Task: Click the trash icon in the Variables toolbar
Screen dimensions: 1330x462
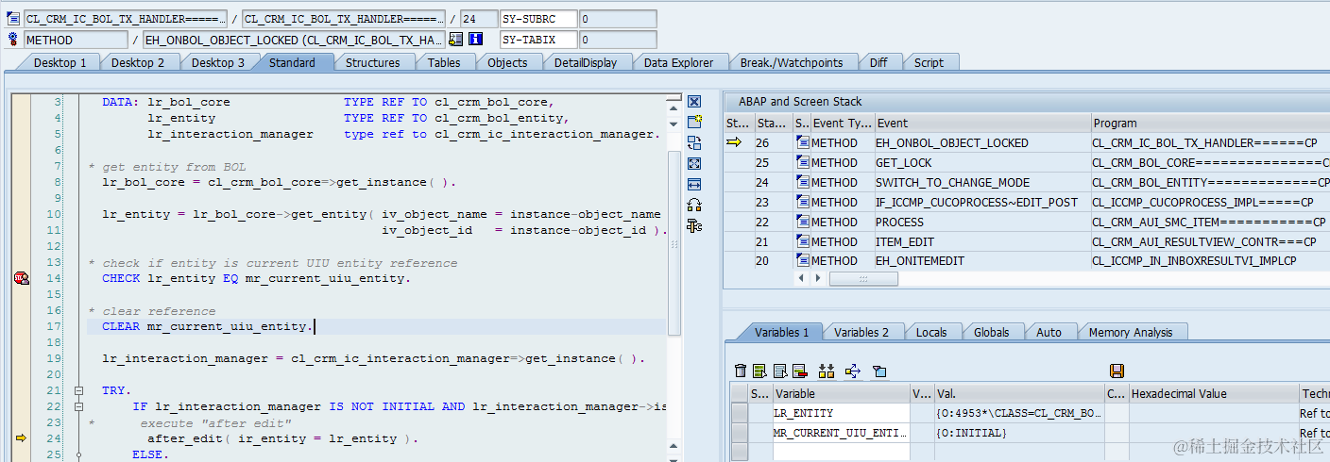Action: (x=741, y=371)
